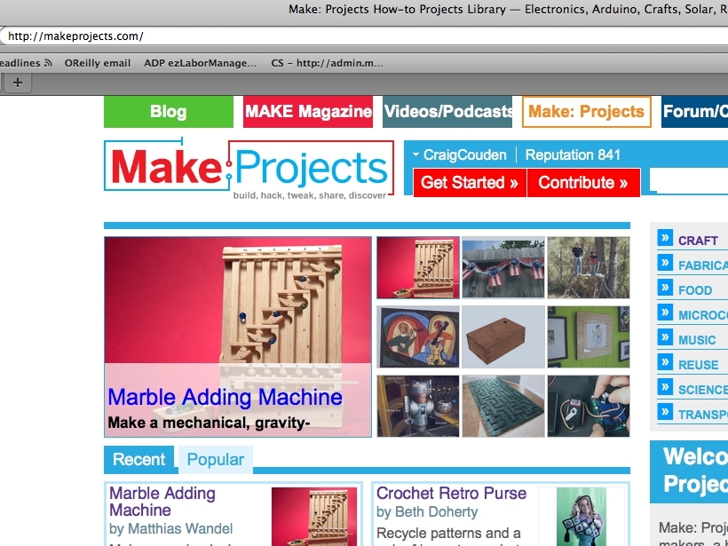This screenshot has width=728, height=546.
Task: Open the REUSE category link
Action: (x=699, y=365)
